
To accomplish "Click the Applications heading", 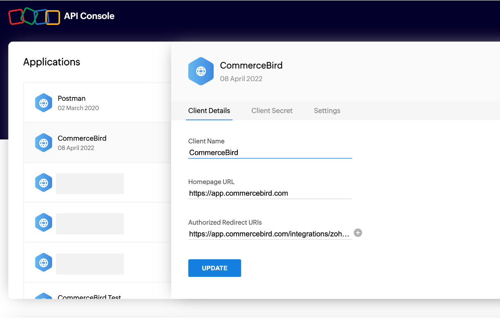I will pos(52,62).
